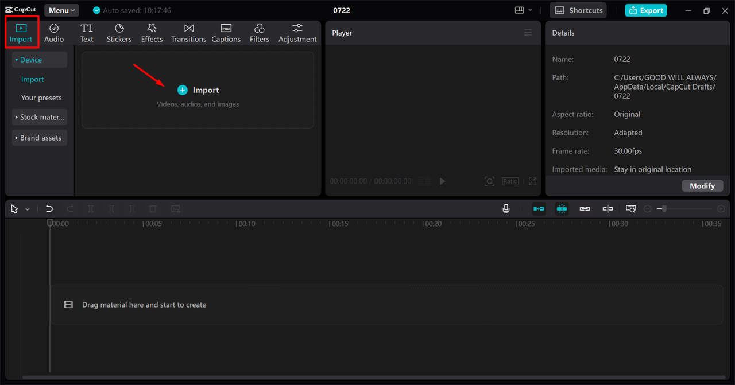735x385 pixels.
Task: Click the Auto saved checkmark icon
Action: 96,10
